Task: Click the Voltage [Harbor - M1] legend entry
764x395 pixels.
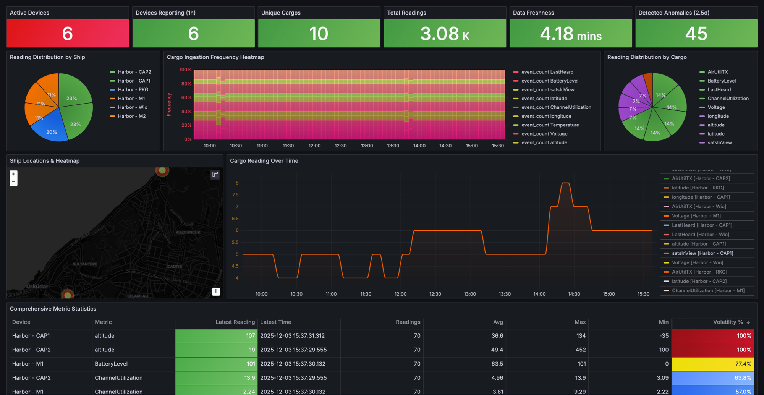Action: (696, 216)
